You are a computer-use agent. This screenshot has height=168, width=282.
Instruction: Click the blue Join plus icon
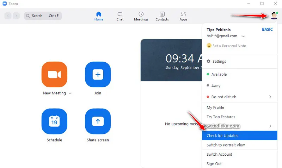click(x=98, y=74)
